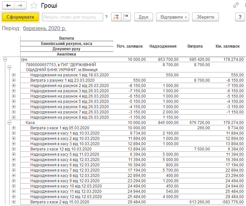Open help with the question mark button
Screen dimensions: 246x206
[x=240, y=17]
